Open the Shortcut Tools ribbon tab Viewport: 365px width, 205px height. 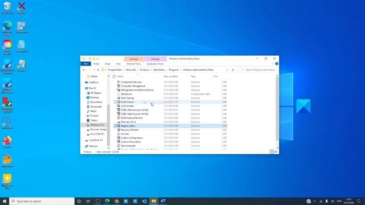[x=133, y=64]
